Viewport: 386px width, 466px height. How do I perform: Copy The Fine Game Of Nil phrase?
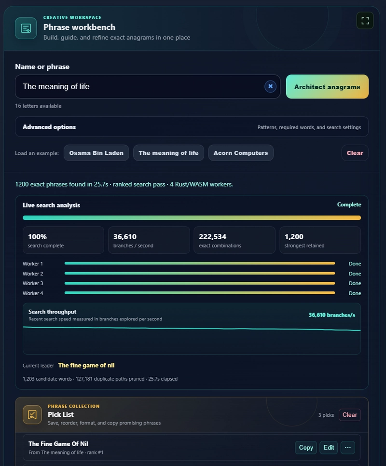point(306,448)
